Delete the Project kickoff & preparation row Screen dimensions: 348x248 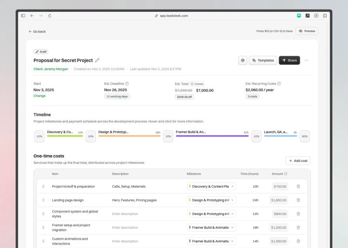(298, 186)
